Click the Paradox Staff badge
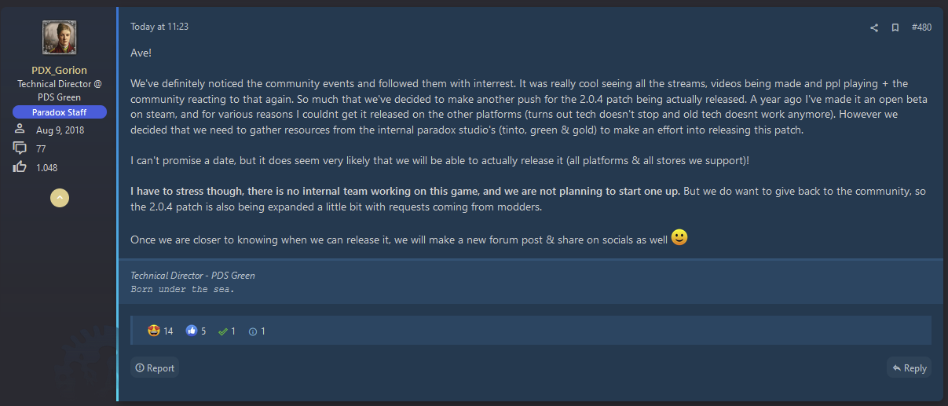 tap(60, 112)
